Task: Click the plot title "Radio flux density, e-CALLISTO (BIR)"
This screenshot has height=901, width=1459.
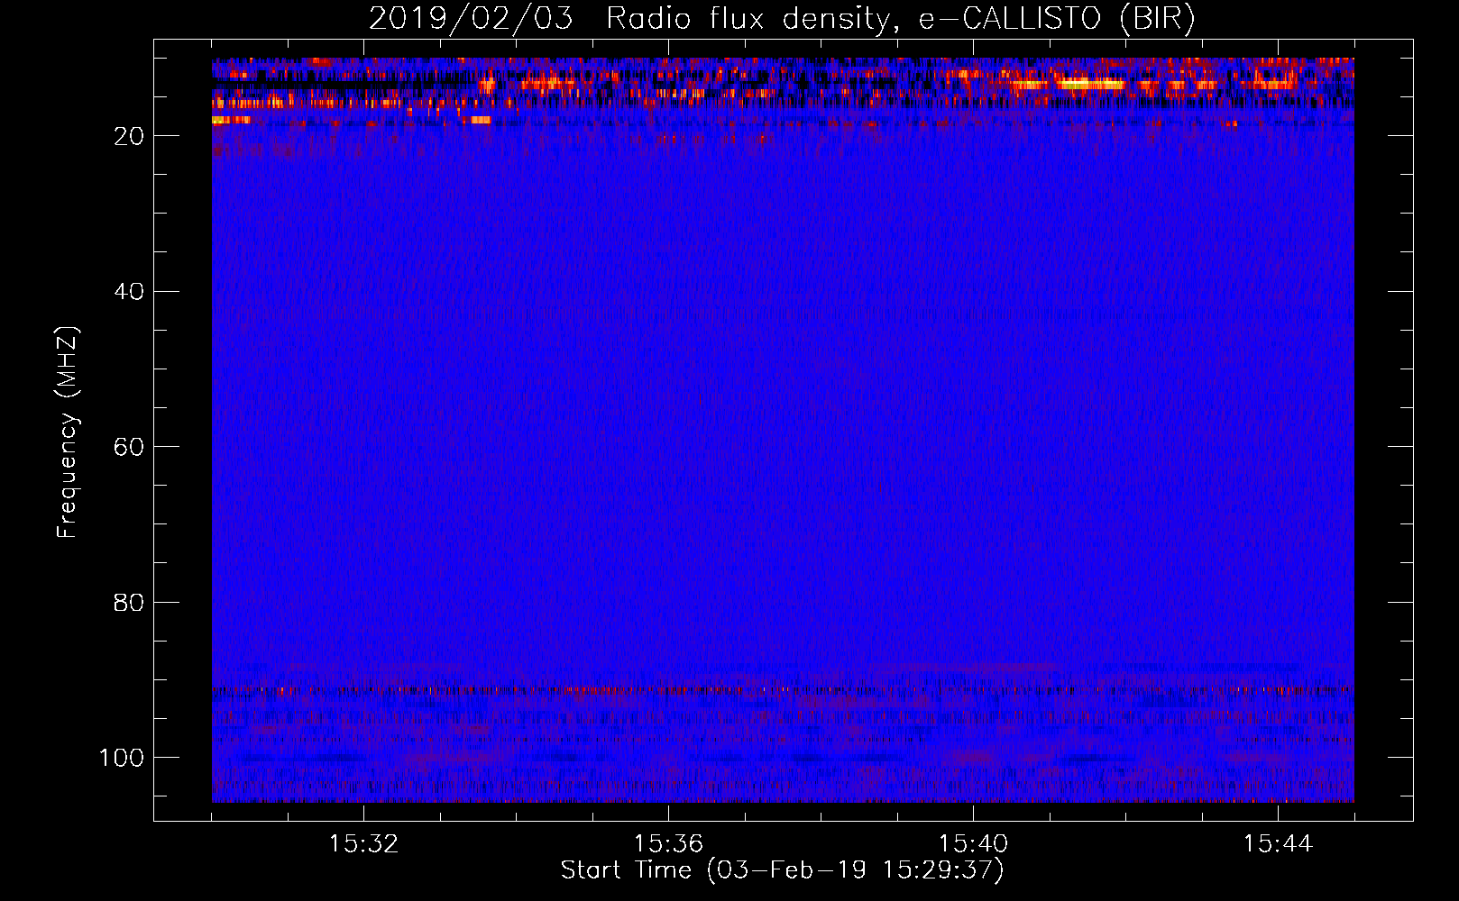Action: [x=901, y=19]
